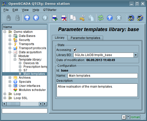Viewport: 147px width, 121px height.
Task: Click the tree scrollbar left arrow at the far left
Action: pyautogui.click(x=4, y=104)
